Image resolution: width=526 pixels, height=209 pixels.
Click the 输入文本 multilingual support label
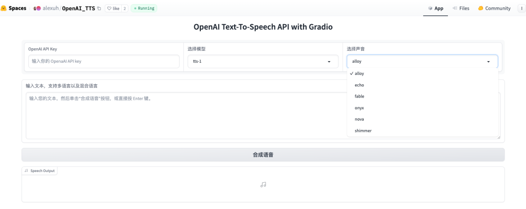(x=62, y=86)
